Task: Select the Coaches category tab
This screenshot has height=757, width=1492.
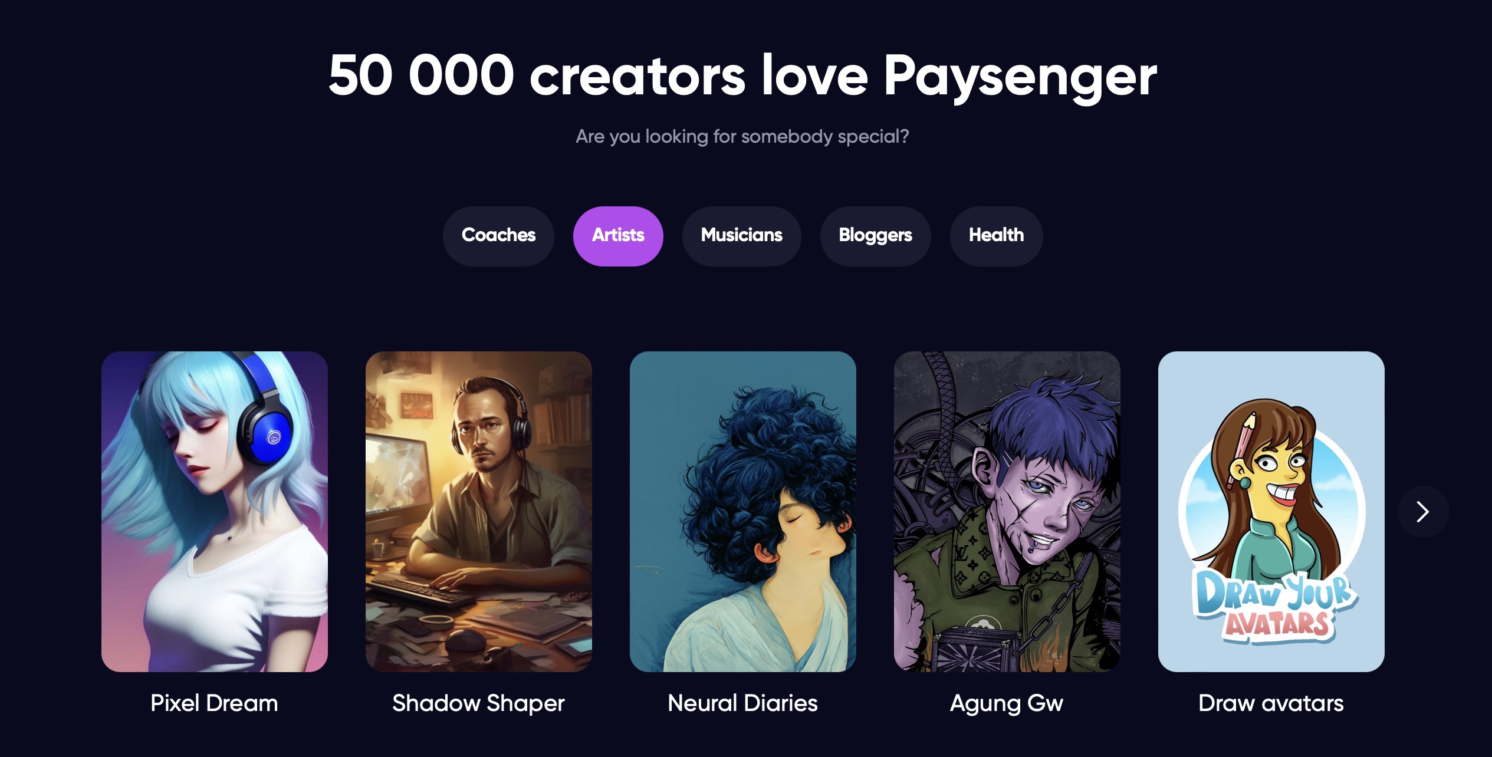Action: point(498,236)
